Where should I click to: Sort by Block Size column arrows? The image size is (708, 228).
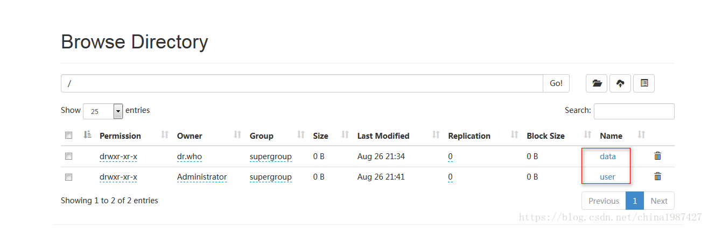point(588,135)
